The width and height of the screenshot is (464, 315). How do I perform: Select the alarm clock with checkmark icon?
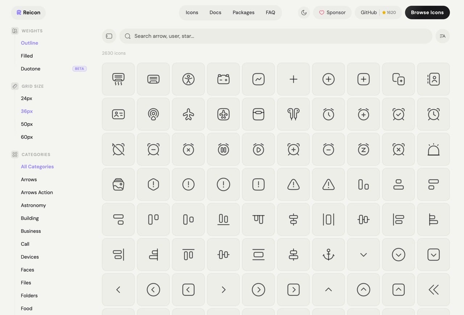(398, 114)
